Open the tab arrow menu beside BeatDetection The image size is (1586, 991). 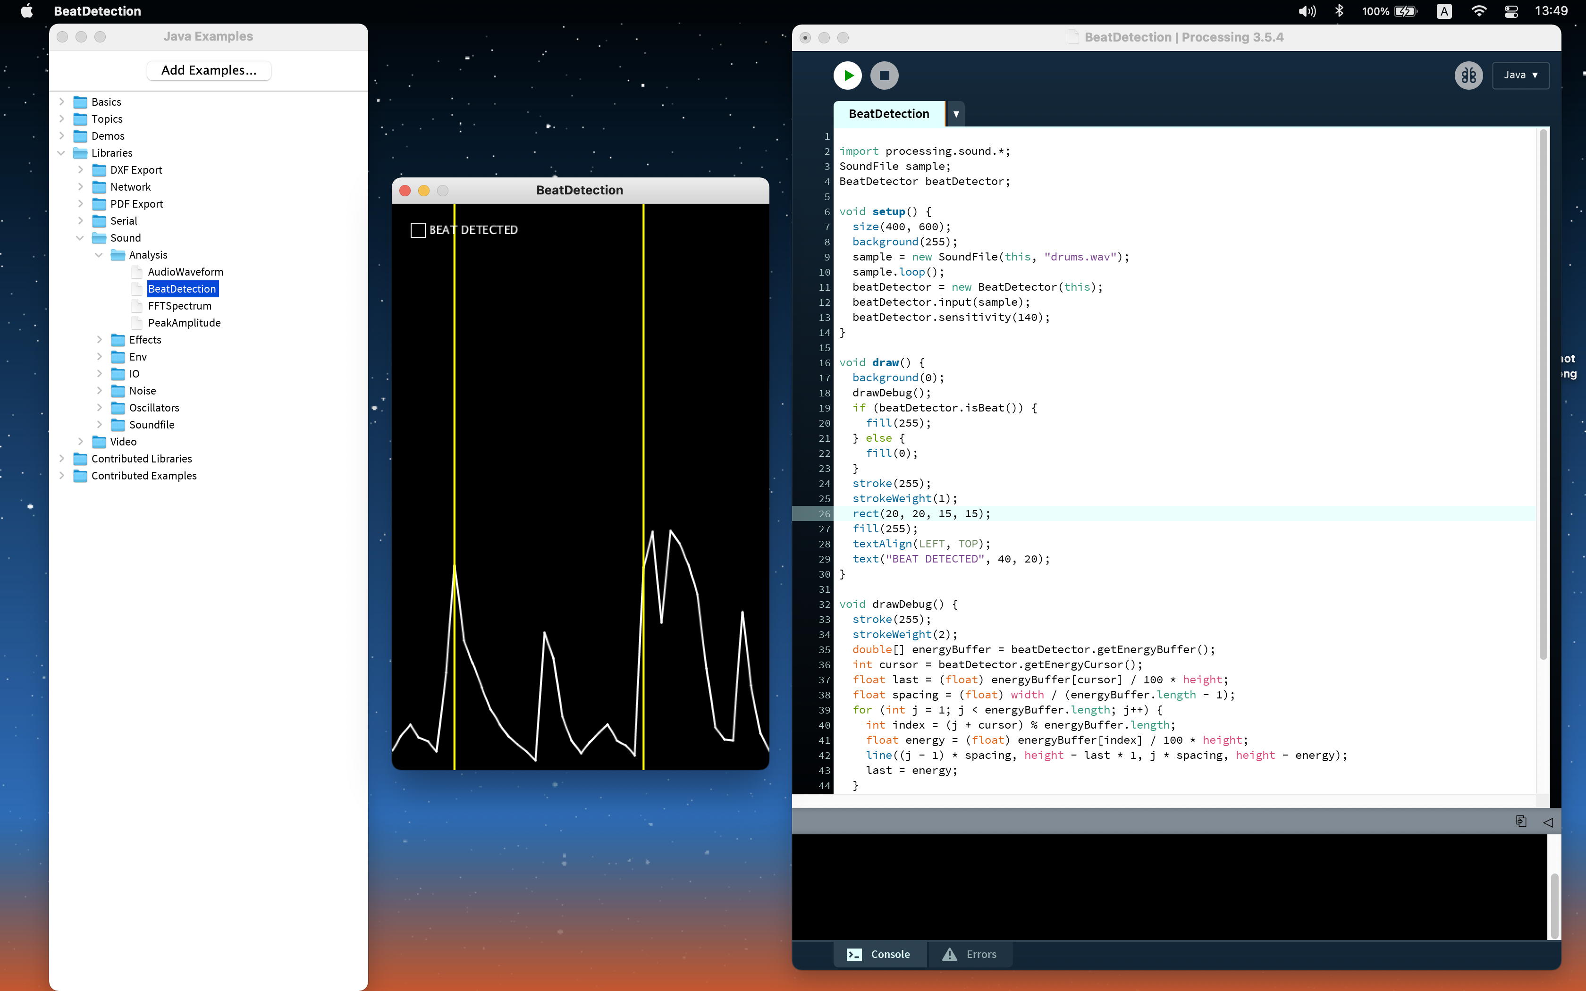(x=956, y=114)
